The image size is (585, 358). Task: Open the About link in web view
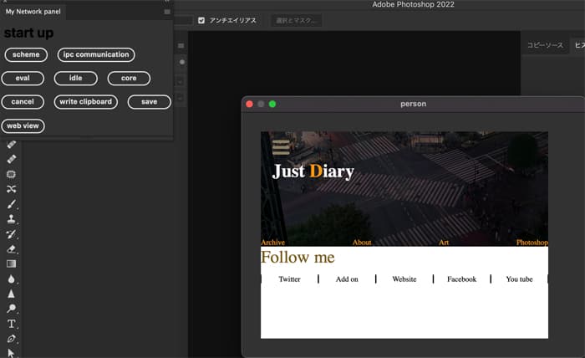pos(362,243)
